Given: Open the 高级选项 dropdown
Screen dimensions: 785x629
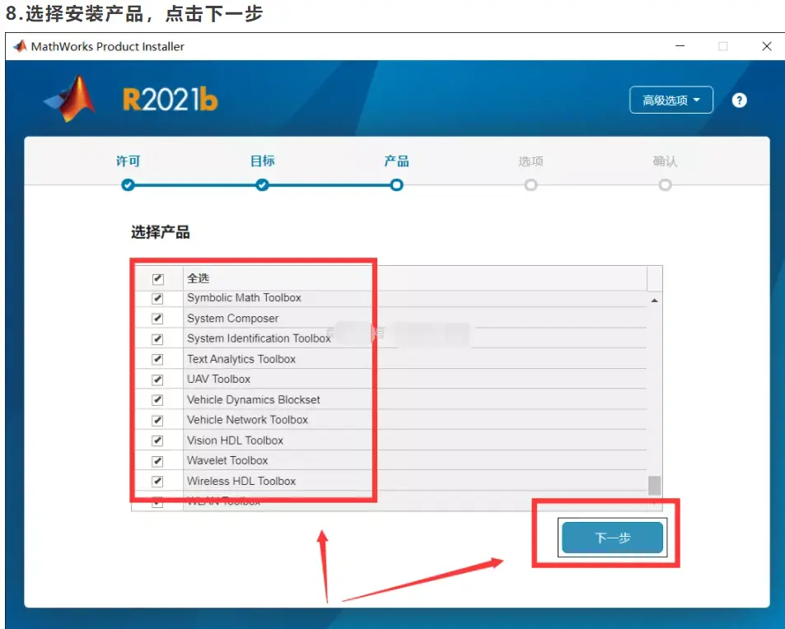Looking at the screenshot, I should coord(671,100).
